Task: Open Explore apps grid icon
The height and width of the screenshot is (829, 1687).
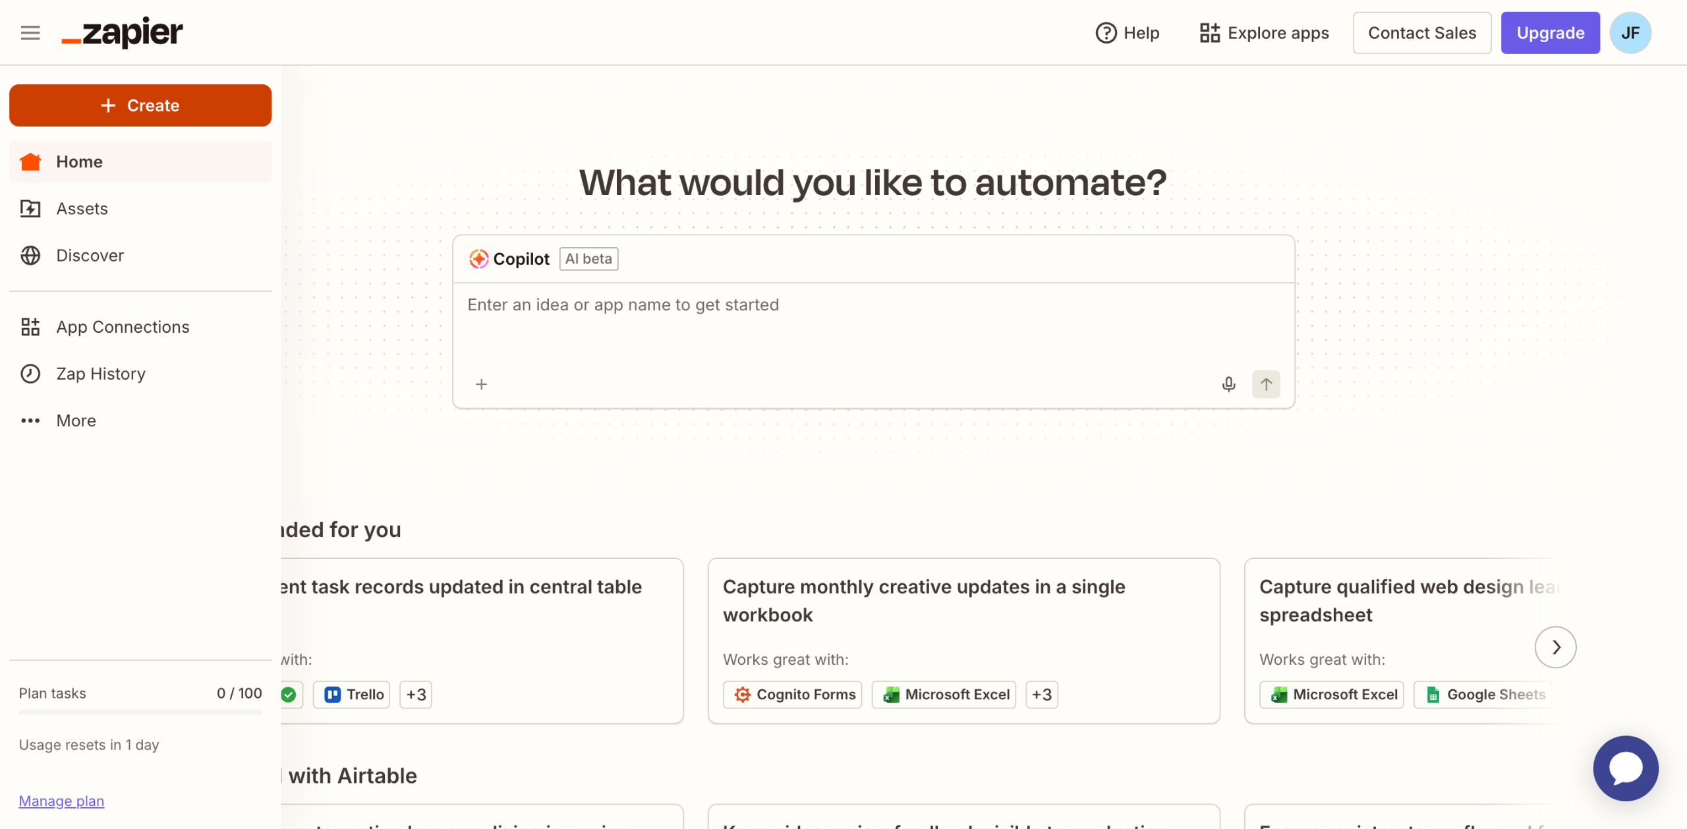Action: (x=1209, y=33)
